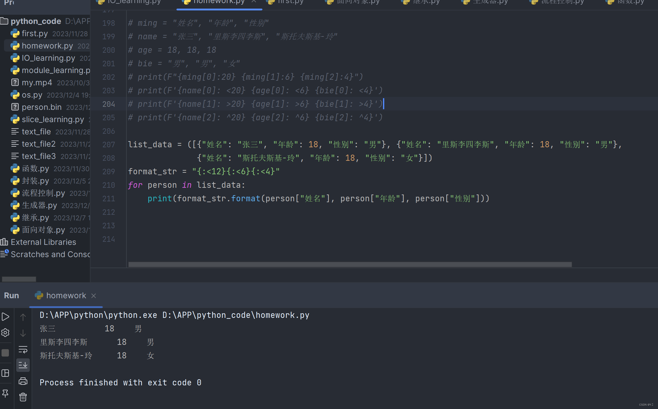Screen dimensions: 658x409
Task: Switch to the first.py editor tab
Action: coord(285,2)
